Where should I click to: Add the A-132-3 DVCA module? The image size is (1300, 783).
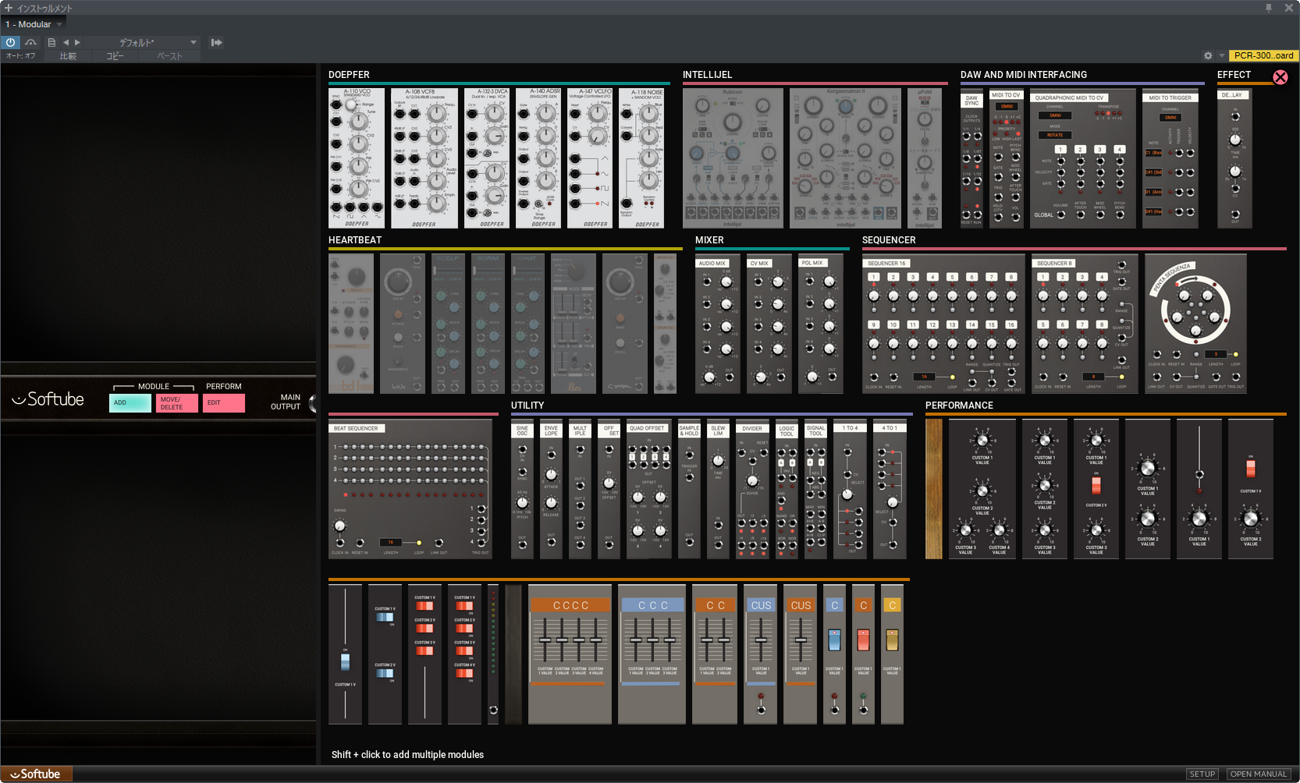[487, 158]
